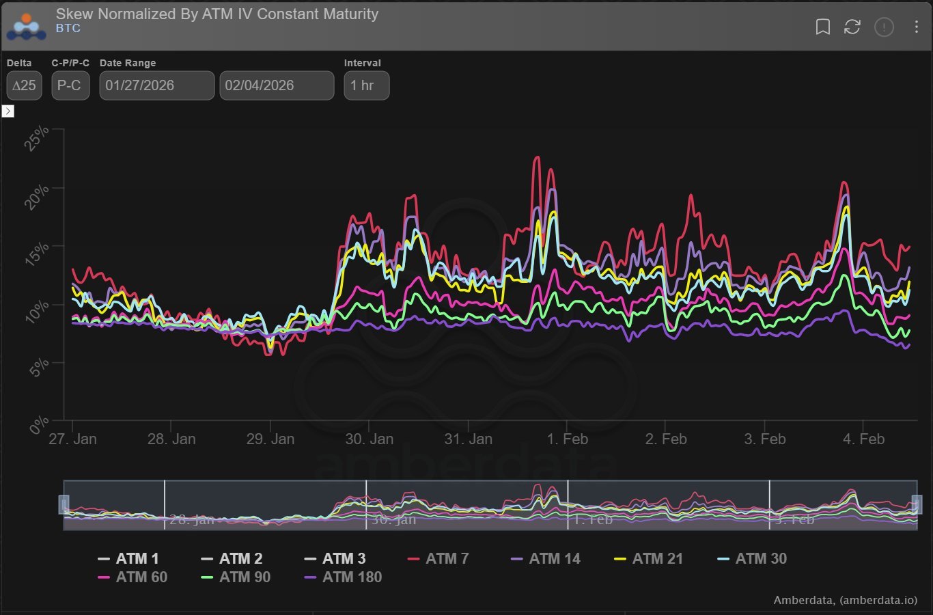Toggle ATM 180 legend item
This screenshot has width=933, height=615.
pos(351,577)
